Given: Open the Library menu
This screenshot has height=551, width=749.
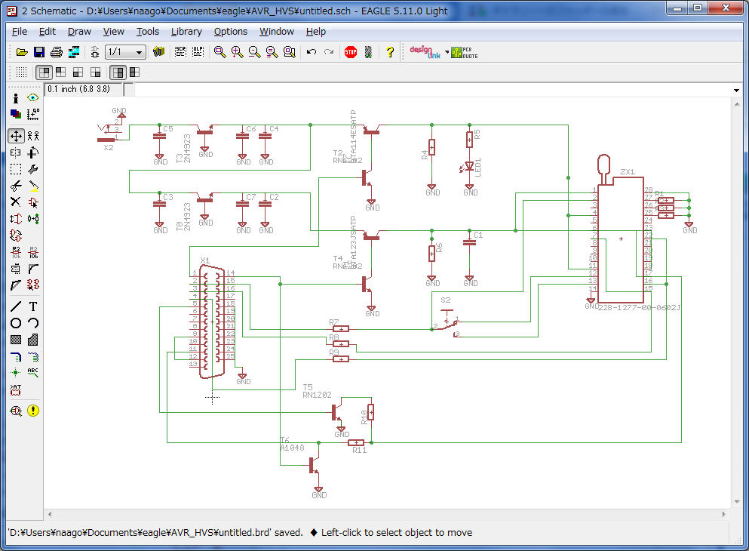Looking at the screenshot, I should pyautogui.click(x=186, y=32).
